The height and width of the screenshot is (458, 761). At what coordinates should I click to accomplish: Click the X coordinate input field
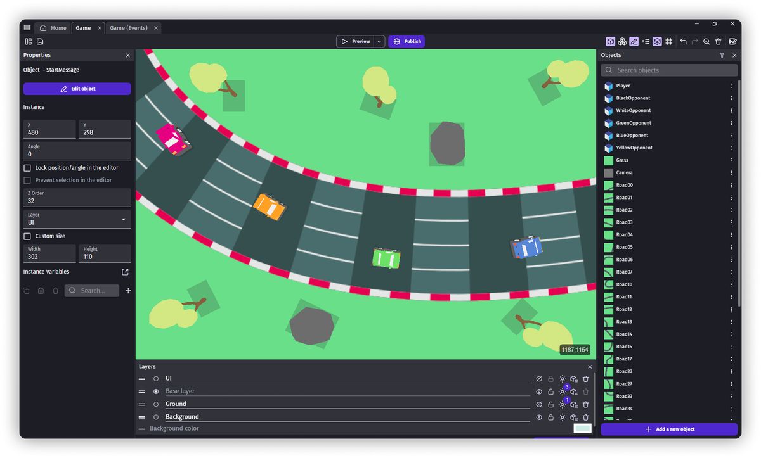(49, 131)
